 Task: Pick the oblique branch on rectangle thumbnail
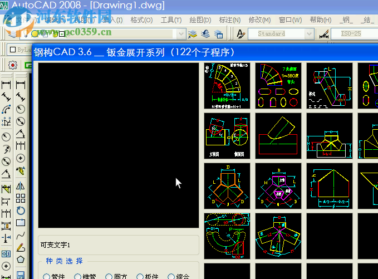278,136
